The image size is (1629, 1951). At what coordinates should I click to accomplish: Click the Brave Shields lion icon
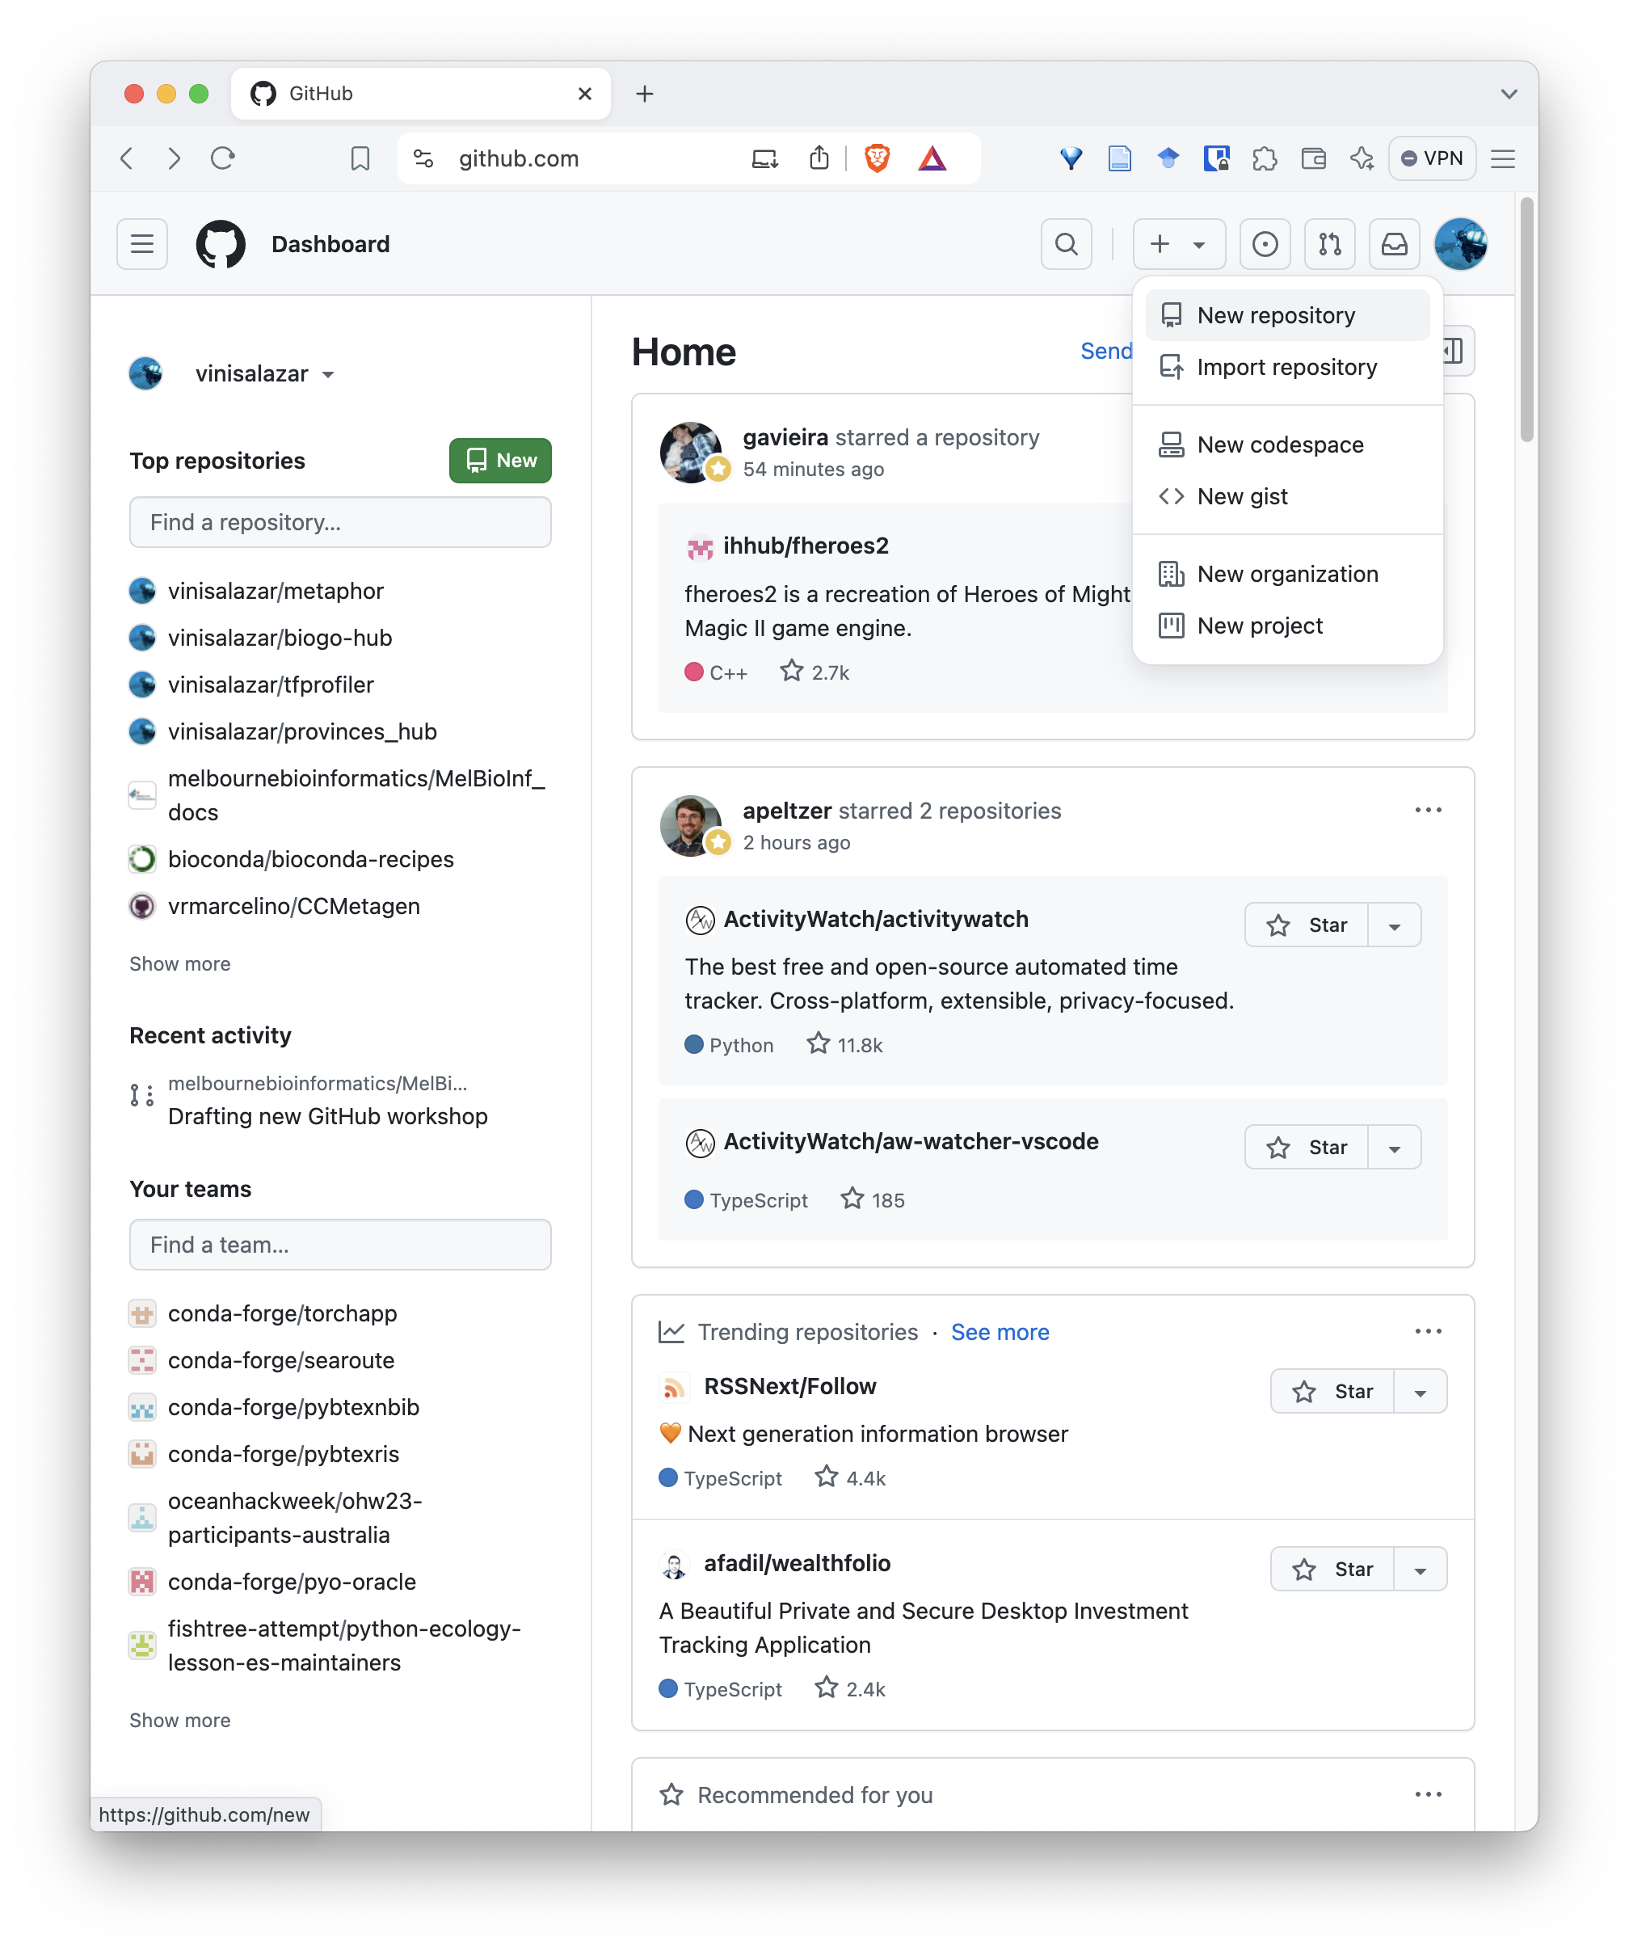(877, 159)
